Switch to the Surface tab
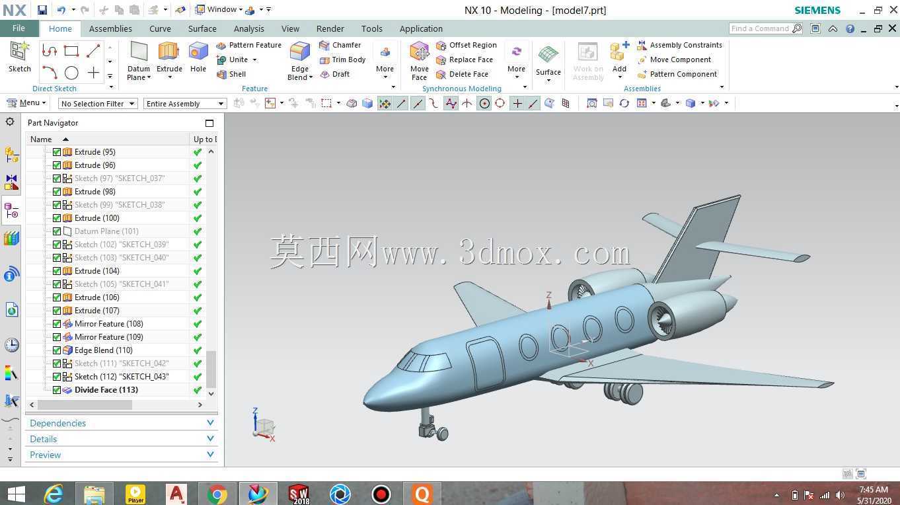 tap(202, 28)
